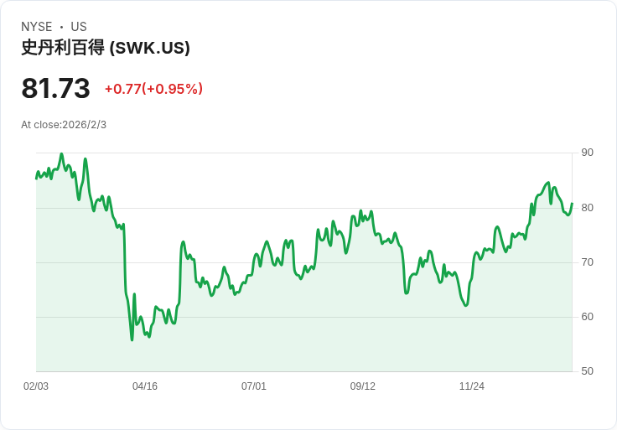Screen dimensions: 617x430
Task: Click the 50 price axis label
Action: click(587, 371)
